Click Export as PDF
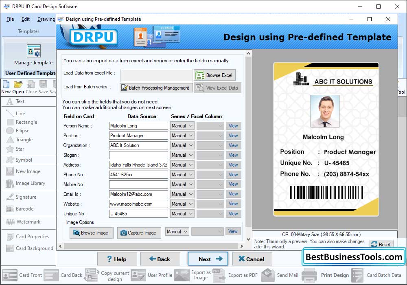The height and width of the screenshot is (285, 407). [235, 275]
